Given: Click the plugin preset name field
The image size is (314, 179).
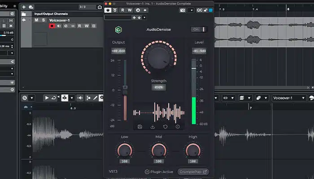Looking at the screenshot, I should (x=118, y=17).
